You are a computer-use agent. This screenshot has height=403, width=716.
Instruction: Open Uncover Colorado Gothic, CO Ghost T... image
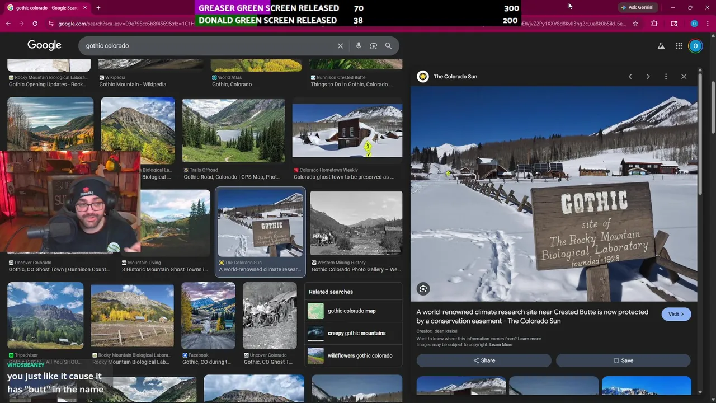tap(270, 316)
